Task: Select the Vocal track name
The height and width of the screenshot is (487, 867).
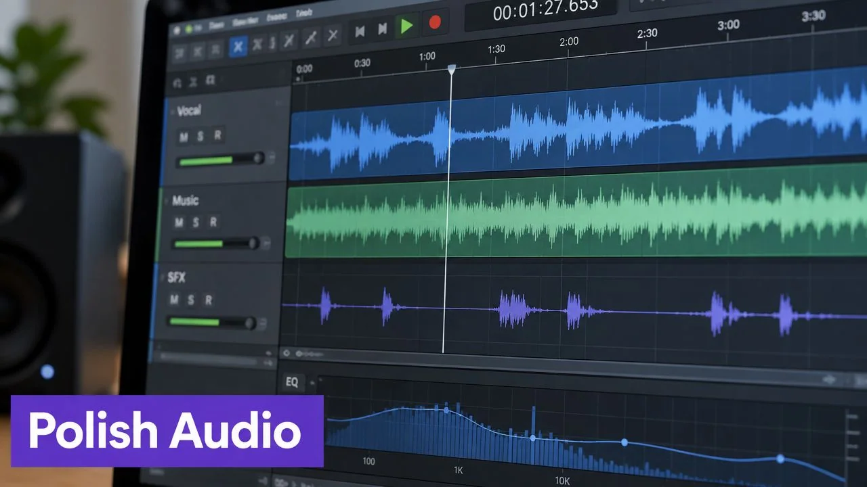Action: pos(188,111)
